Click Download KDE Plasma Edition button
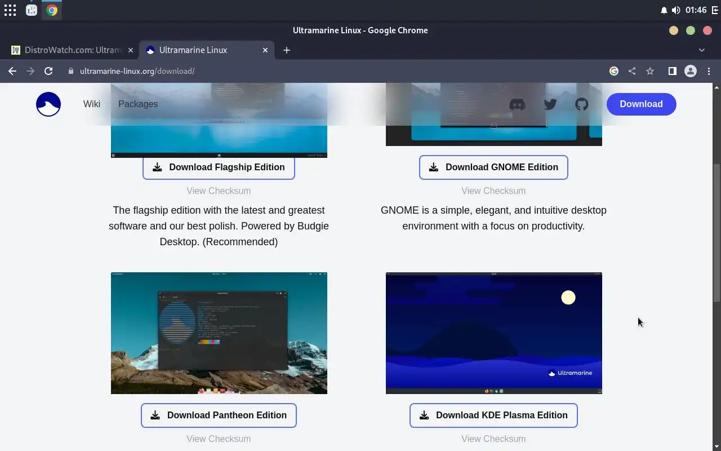The height and width of the screenshot is (451, 721). (493, 415)
